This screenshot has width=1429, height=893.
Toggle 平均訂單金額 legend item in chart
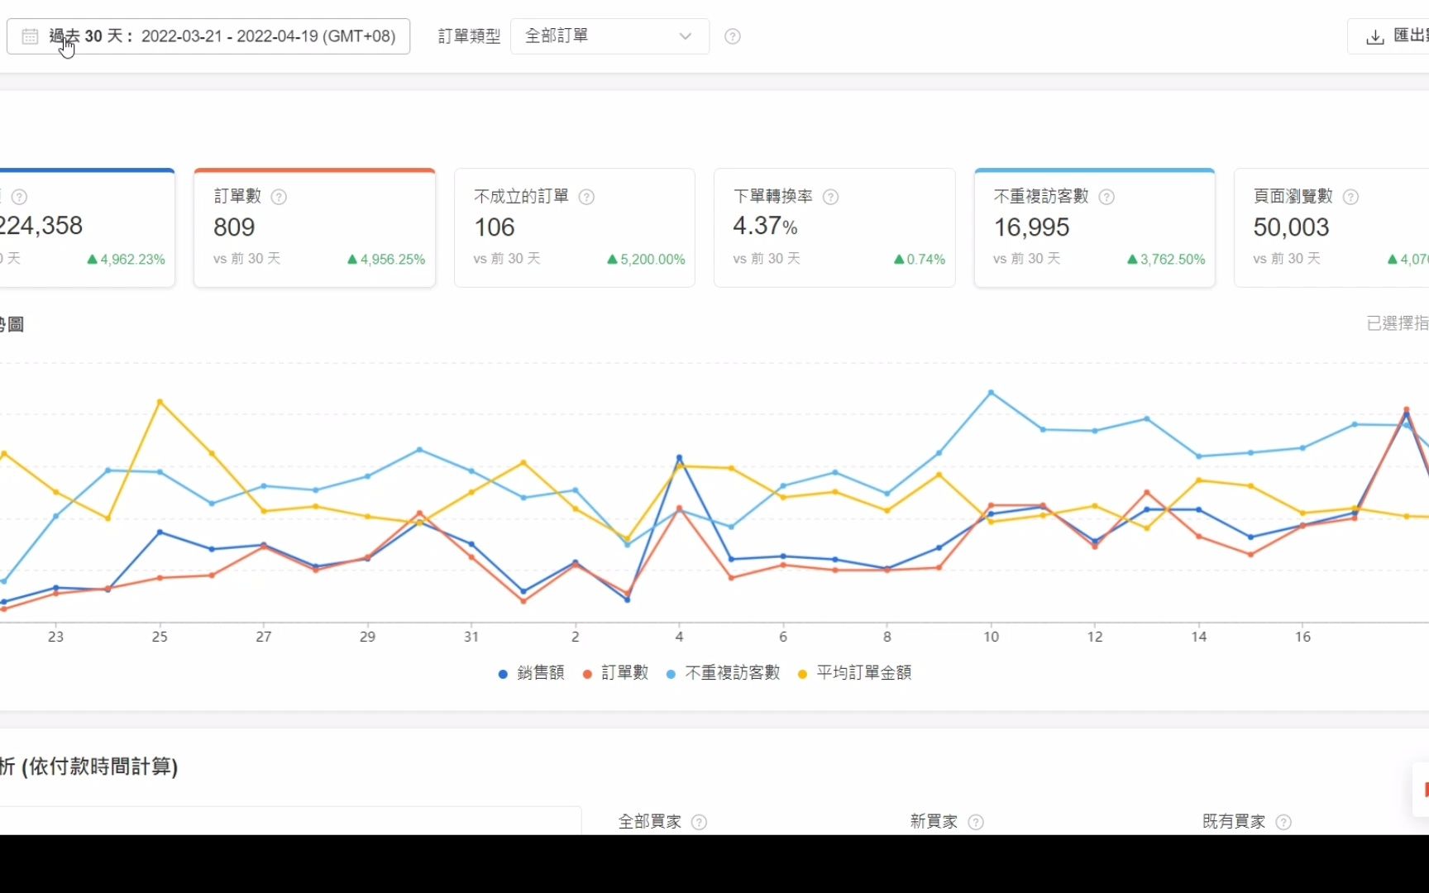tap(854, 673)
